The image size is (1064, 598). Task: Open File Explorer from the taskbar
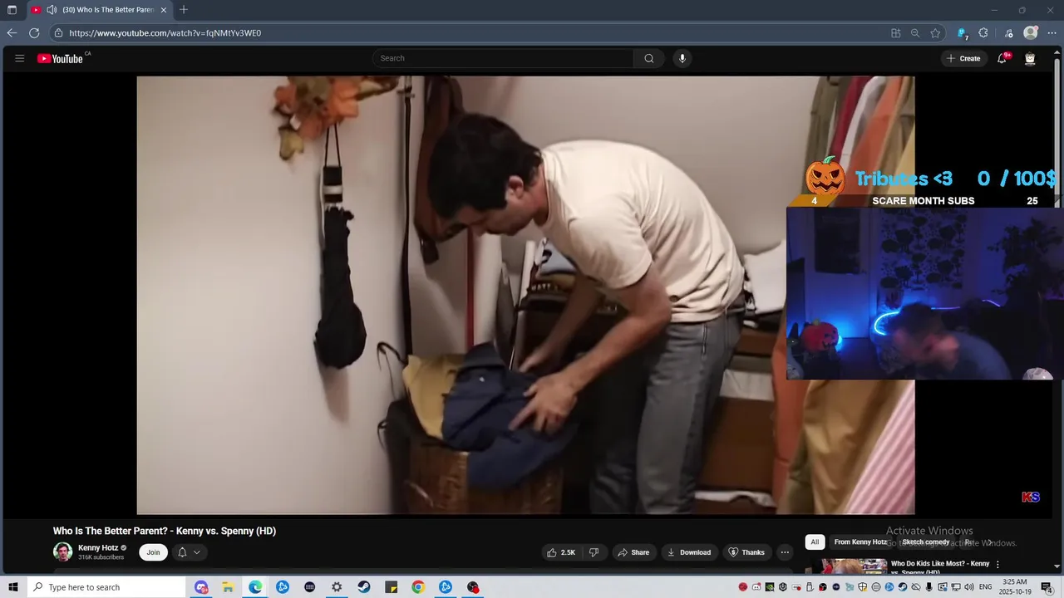[228, 587]
